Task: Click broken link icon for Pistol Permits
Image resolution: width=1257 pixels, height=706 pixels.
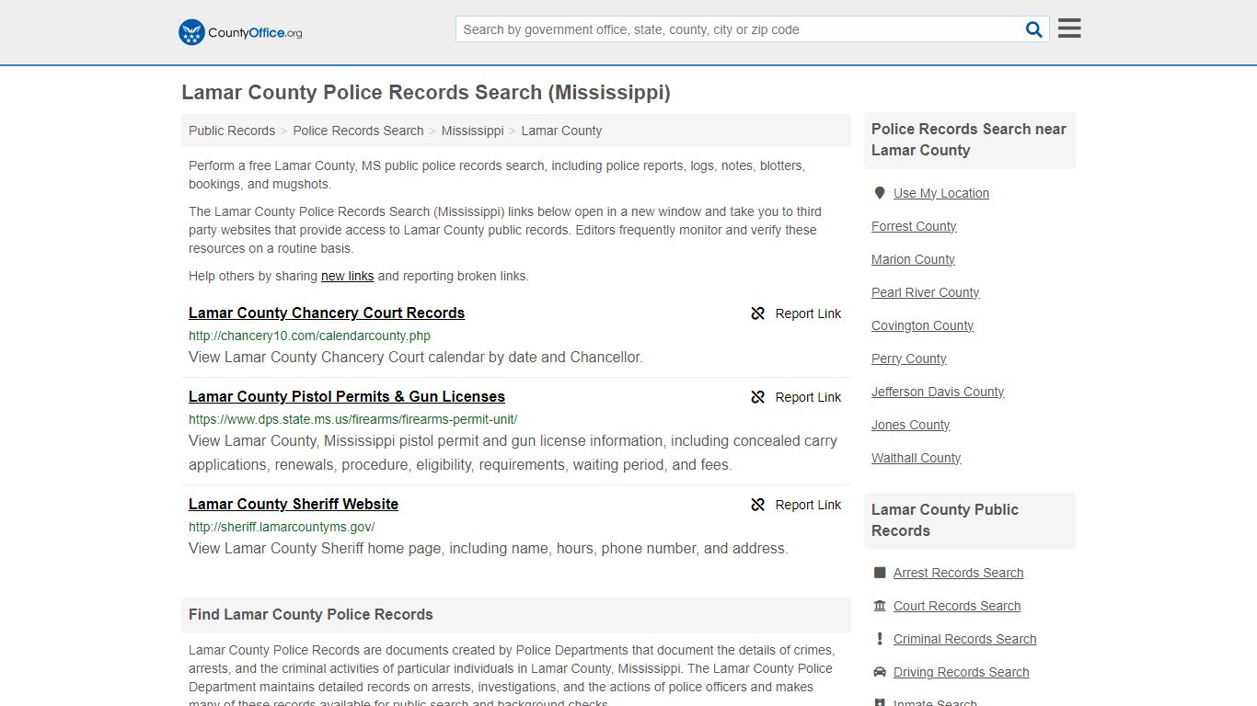Action: coord(758,397)
